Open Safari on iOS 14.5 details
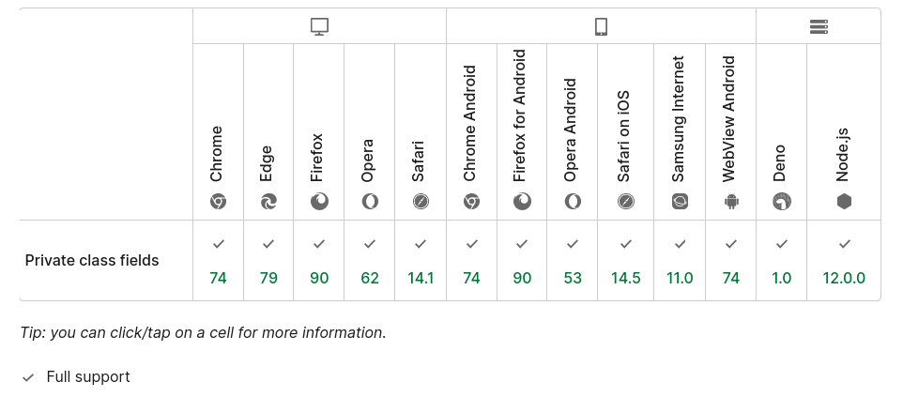Screen dimensions: 903x397 pyautogui.click(x=626, y=261)
